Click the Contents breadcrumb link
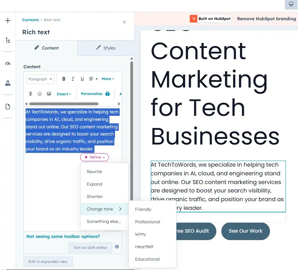The image size is (298, 270). [x=30, y=20]
